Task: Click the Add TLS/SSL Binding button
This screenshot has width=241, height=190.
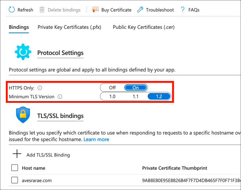Action: pos(48,155)
